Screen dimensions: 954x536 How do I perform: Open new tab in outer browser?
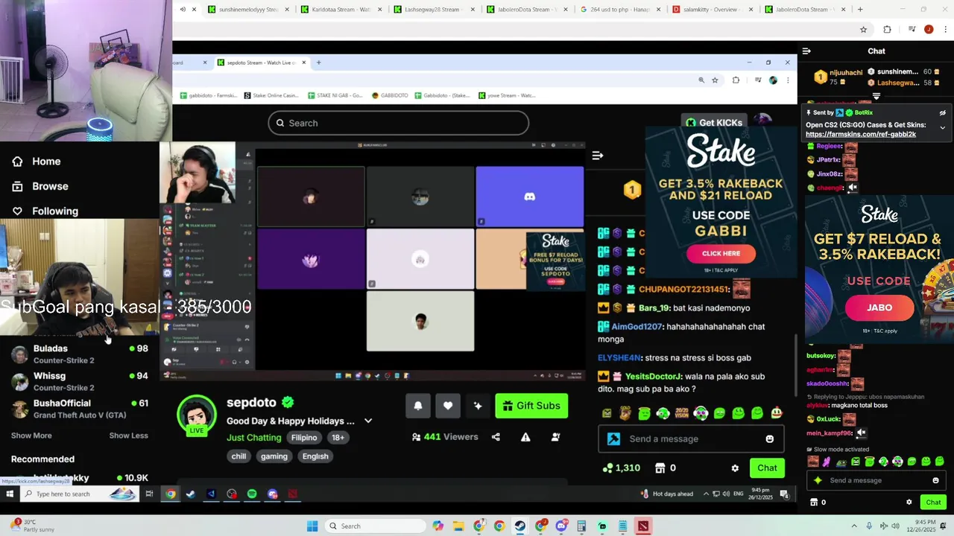click(x=860, y=10)
